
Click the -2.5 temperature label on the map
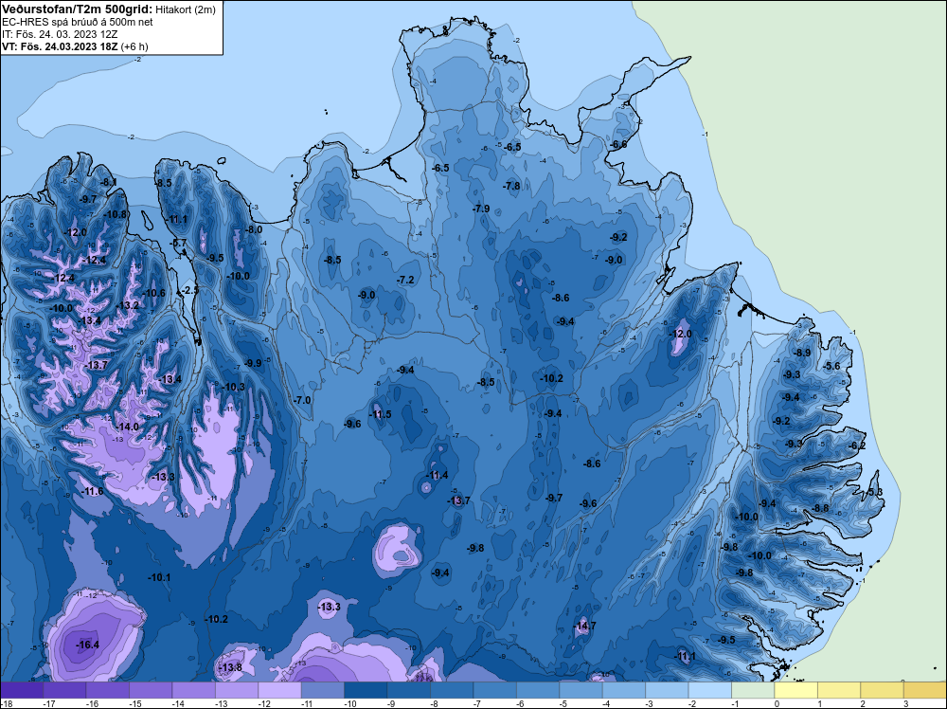tap(190, 290)
